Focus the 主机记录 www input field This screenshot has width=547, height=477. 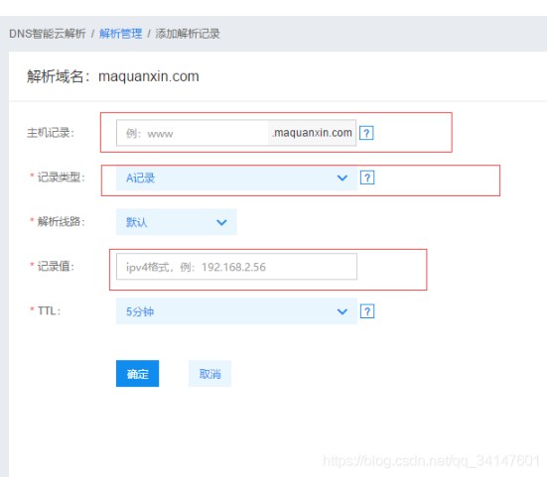click(193, 133)
